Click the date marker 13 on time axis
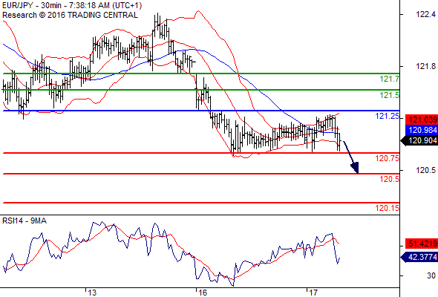The height and width of the screenshot is (297, 438). (x=92, y=293)
